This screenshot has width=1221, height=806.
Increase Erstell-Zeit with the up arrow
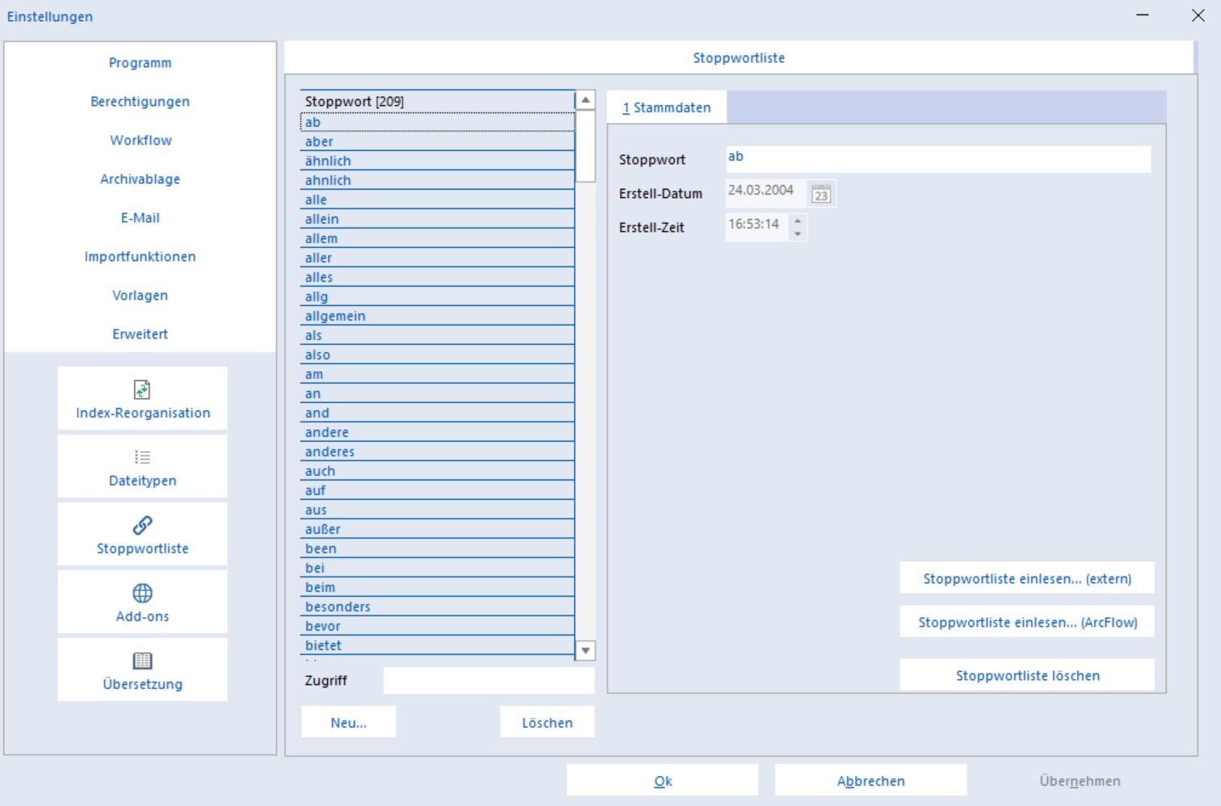(798, 220)
